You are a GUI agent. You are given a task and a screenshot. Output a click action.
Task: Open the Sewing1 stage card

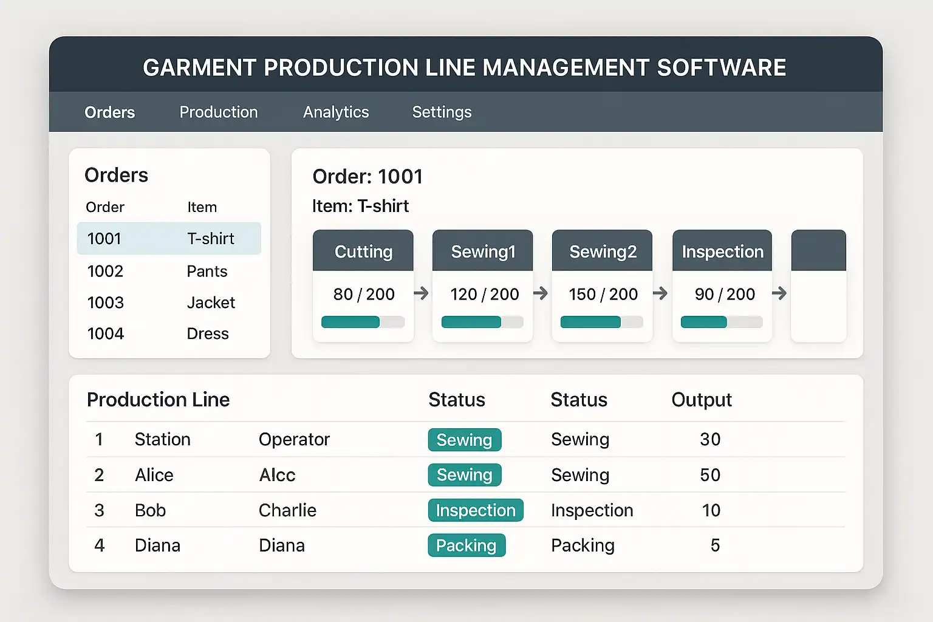(483, 251)
